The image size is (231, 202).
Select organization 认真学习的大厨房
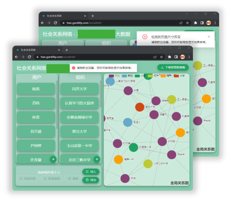point(80,103)
